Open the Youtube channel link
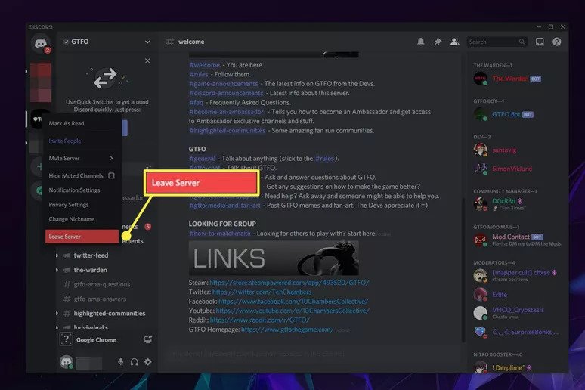The height and width of the screenshot is (390, 585). click(x=292, y=311)
